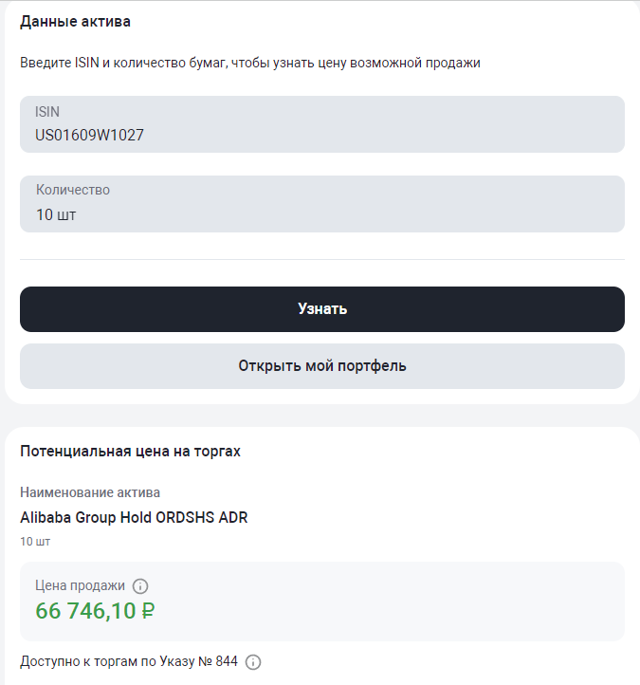The width and height of the screenshot is (640, 685).
Task: Open info icon next to Указу № 844
Action: tap(253, 662)
